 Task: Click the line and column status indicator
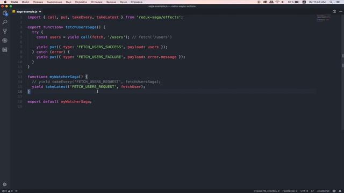pyautogui.click(x=267, y=191)
